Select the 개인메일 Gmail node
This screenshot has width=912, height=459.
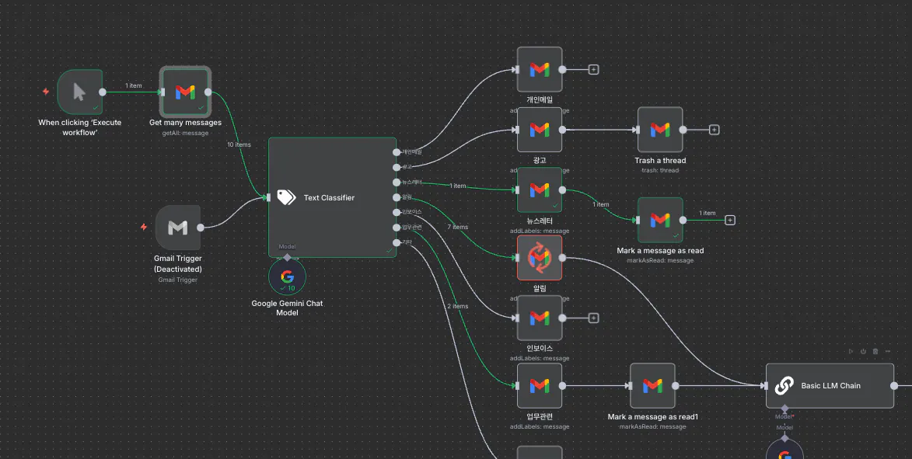[540, 69]
